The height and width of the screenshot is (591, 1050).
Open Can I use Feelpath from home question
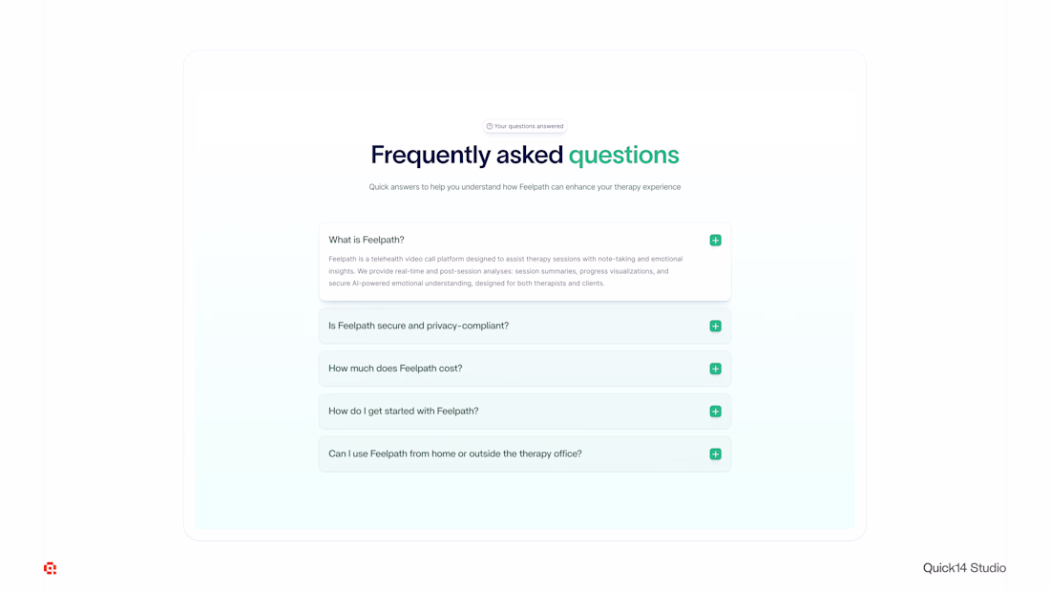(x=454, y=454)
